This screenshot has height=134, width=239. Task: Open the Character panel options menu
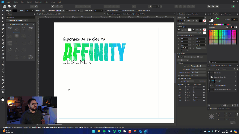point(205,14)
